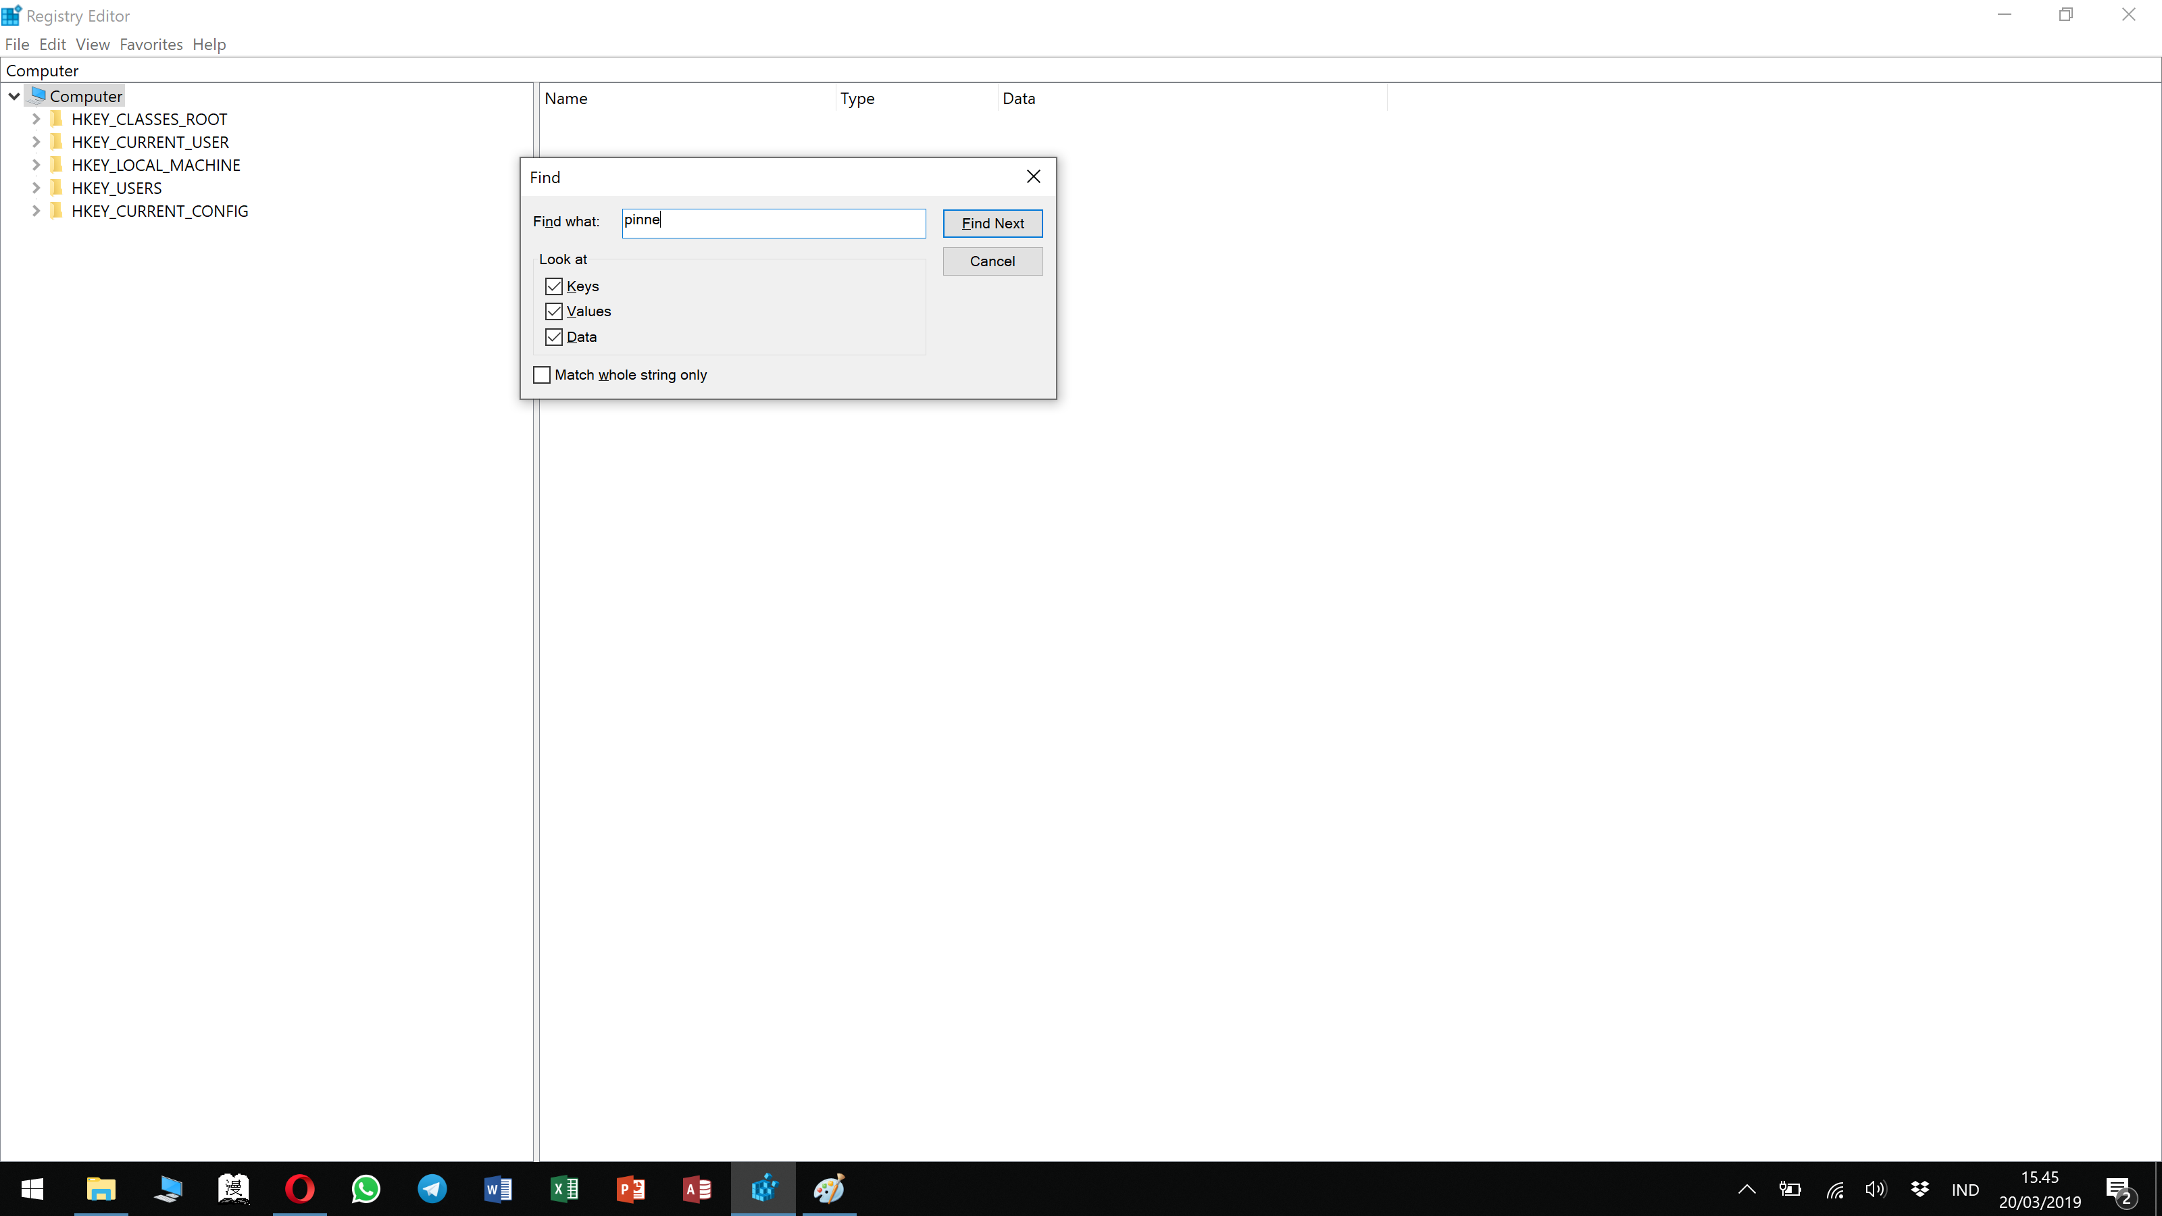The image size is (2162, 1216).
Task: Open Dropbox tray icon
Action: pyautogui.click(x=1919, y=1188)
